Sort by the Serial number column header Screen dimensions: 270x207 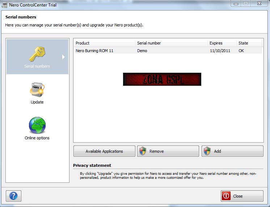pyautogui.click(x=171, y=43)
